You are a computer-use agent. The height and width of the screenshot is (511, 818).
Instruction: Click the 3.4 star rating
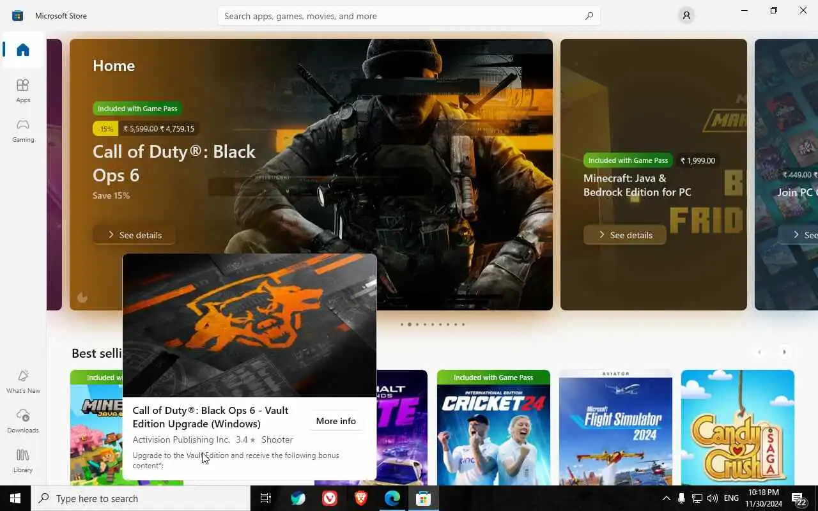point(245,439)
